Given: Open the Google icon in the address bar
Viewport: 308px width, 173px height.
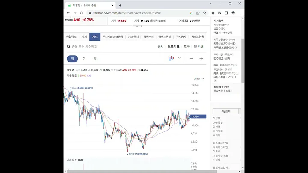Looking at the screenshot, I should (191, 13).
